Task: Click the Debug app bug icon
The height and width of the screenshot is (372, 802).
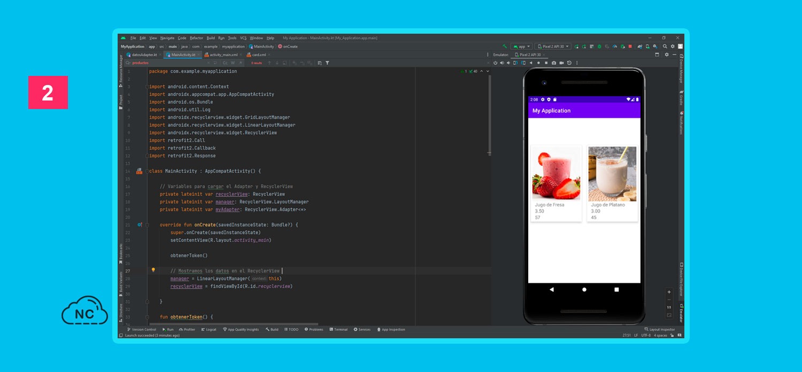Action: (x=599, y=46)
